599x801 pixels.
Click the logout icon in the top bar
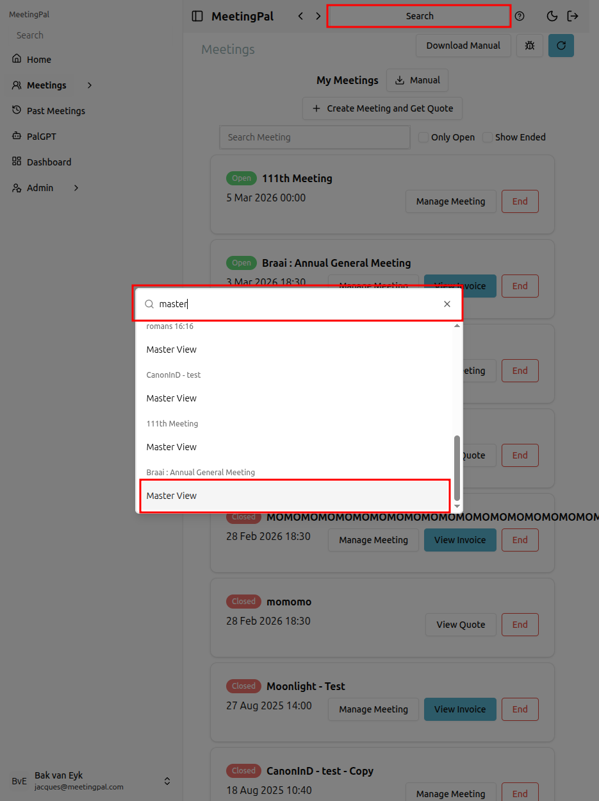pyautogui.click(x=572, y=16)
